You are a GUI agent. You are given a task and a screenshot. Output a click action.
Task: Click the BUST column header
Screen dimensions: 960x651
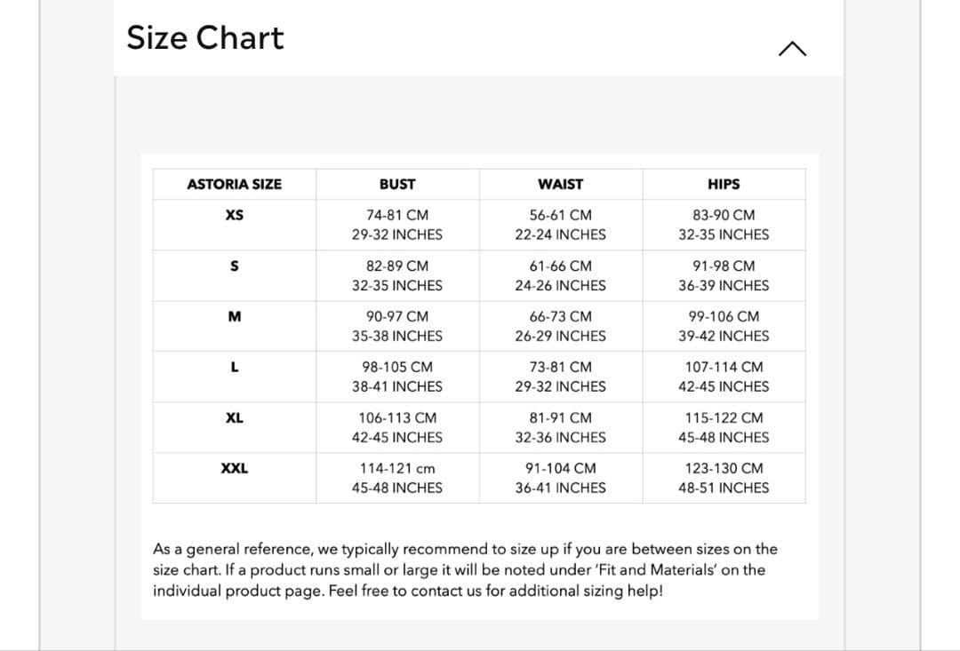click(x=397, y=185)
